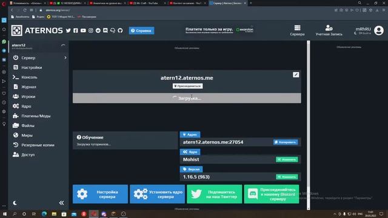Open the Серверa (Servers) list icon
388x218 pixels.
click(x=297, y=30)
